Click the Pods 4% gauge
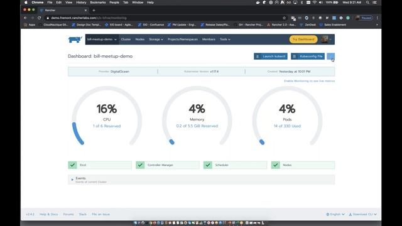Screen dimensions: 402x226 coord(287,116)
